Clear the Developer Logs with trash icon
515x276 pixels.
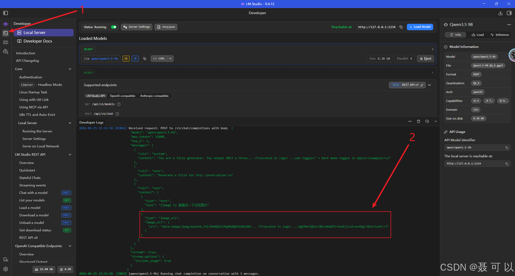click(x=418, y=121)
